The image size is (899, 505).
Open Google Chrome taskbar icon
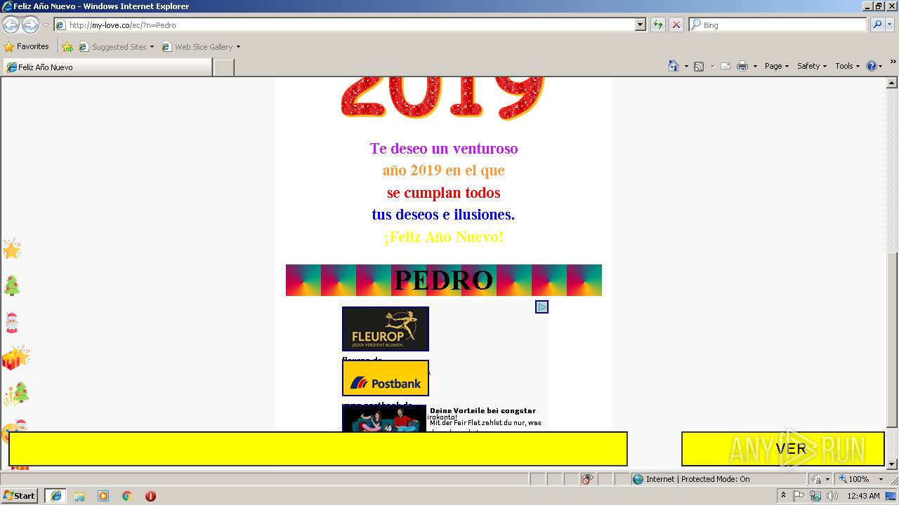[x=127, y=496]
